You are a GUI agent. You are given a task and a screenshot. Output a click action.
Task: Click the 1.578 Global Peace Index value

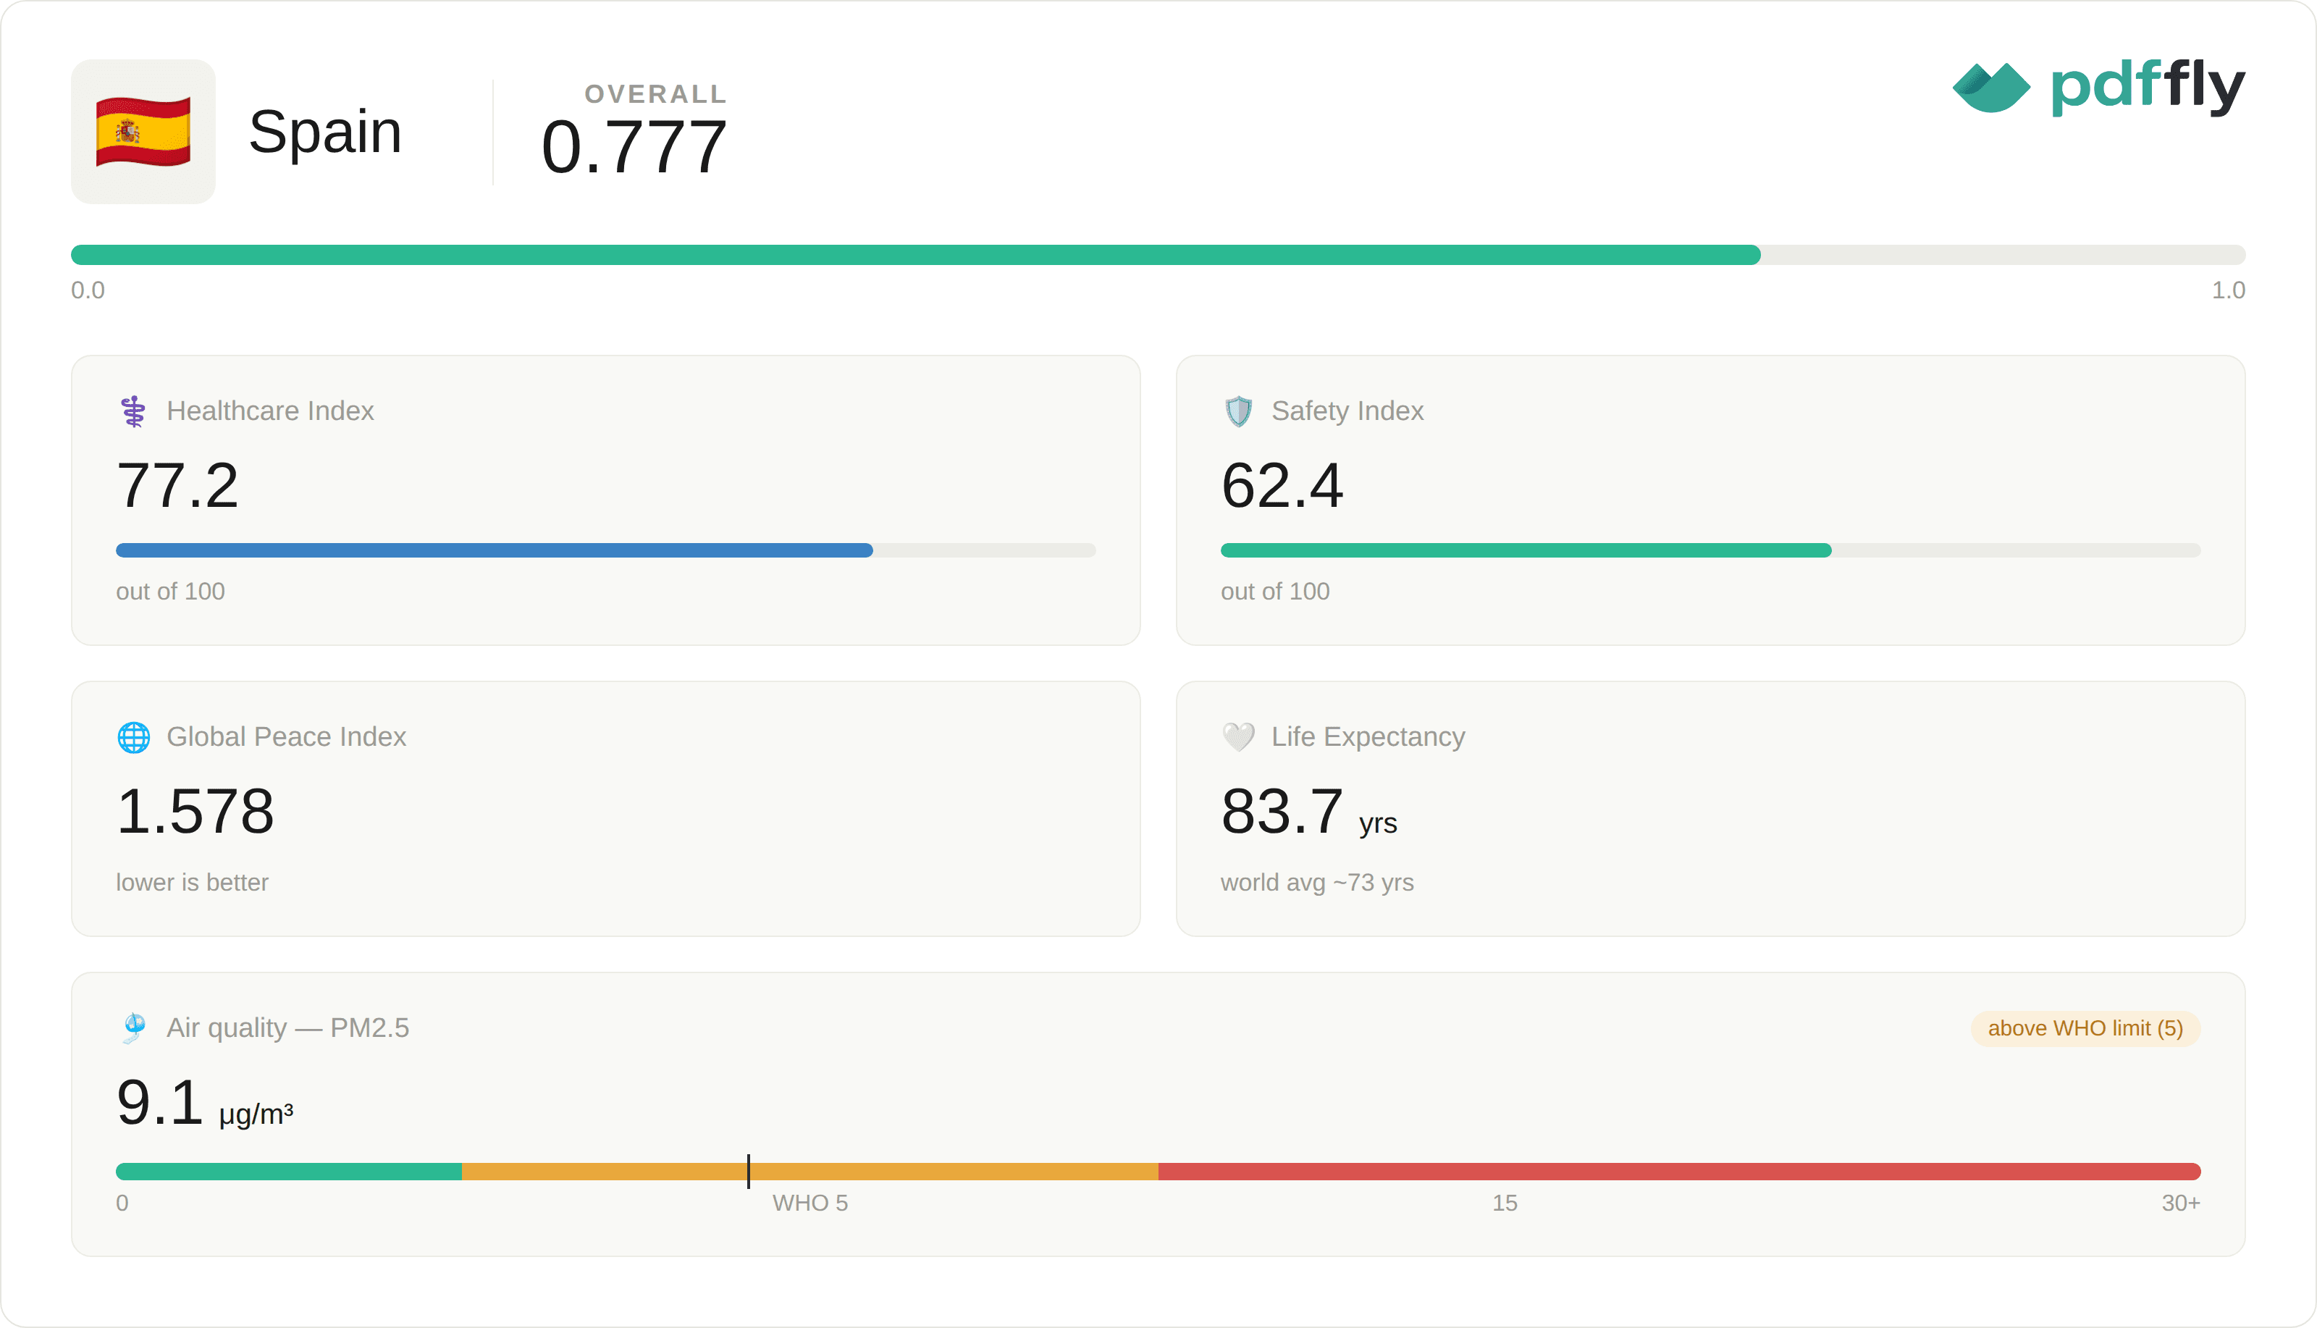[x=195, y=811]
